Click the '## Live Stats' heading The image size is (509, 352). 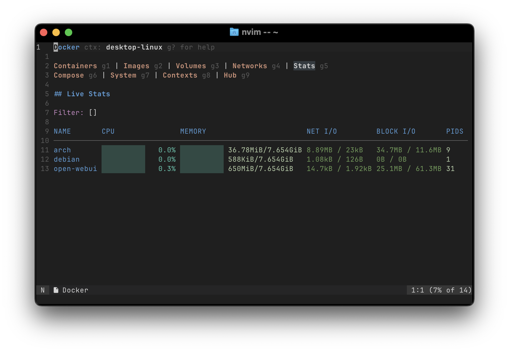click(x=82, y=94)
